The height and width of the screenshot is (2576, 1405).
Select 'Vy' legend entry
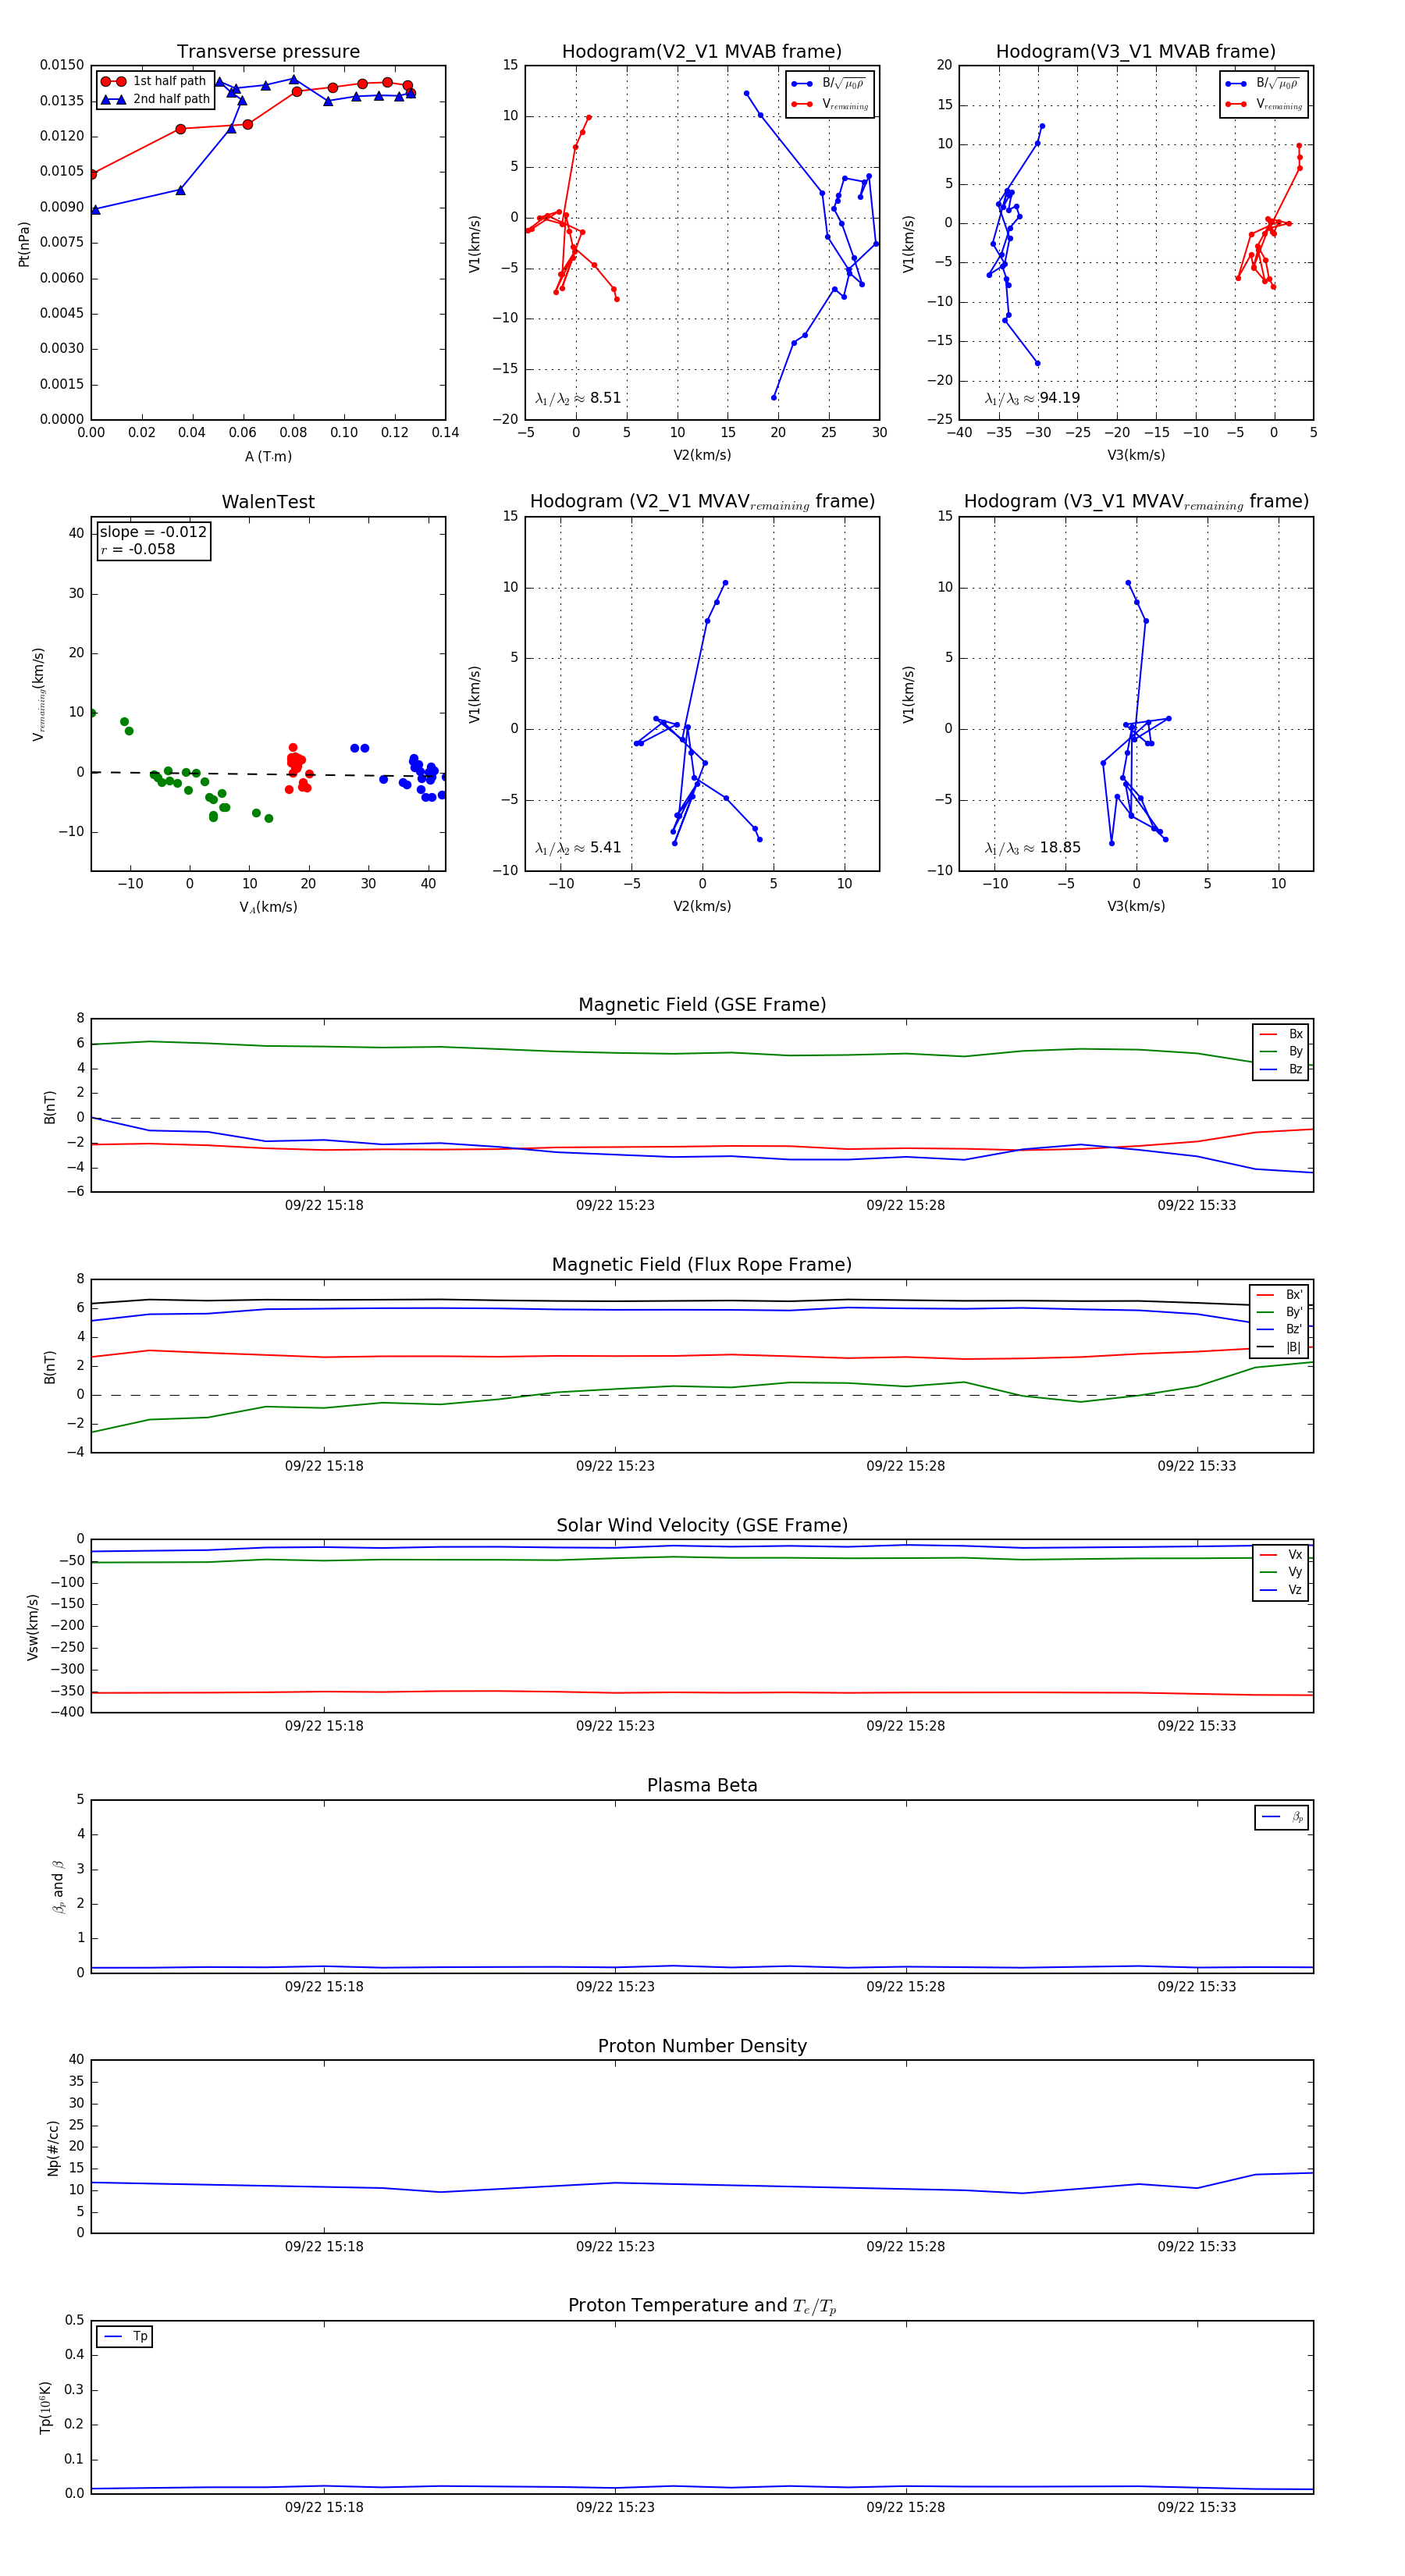coord(1281,1572)
